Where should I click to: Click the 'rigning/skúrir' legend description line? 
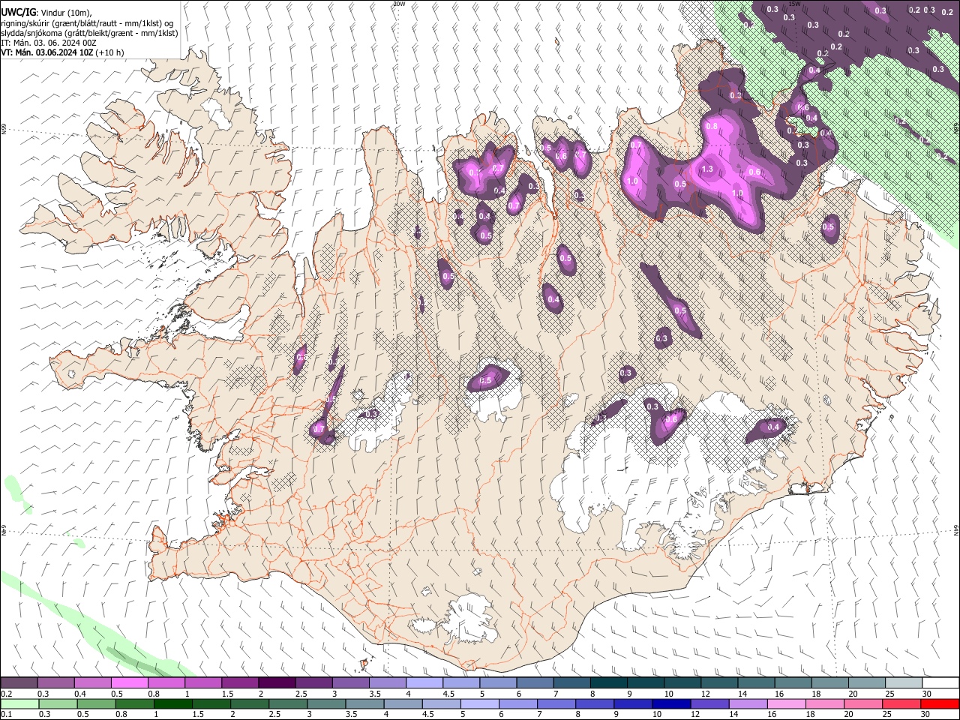coord(87,23)
